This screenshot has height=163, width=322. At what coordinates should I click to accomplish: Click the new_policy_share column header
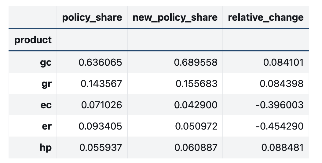pyautogui.click(x=175, y=17)
